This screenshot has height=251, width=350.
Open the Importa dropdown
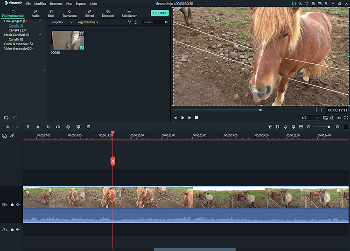click(62, 22)
